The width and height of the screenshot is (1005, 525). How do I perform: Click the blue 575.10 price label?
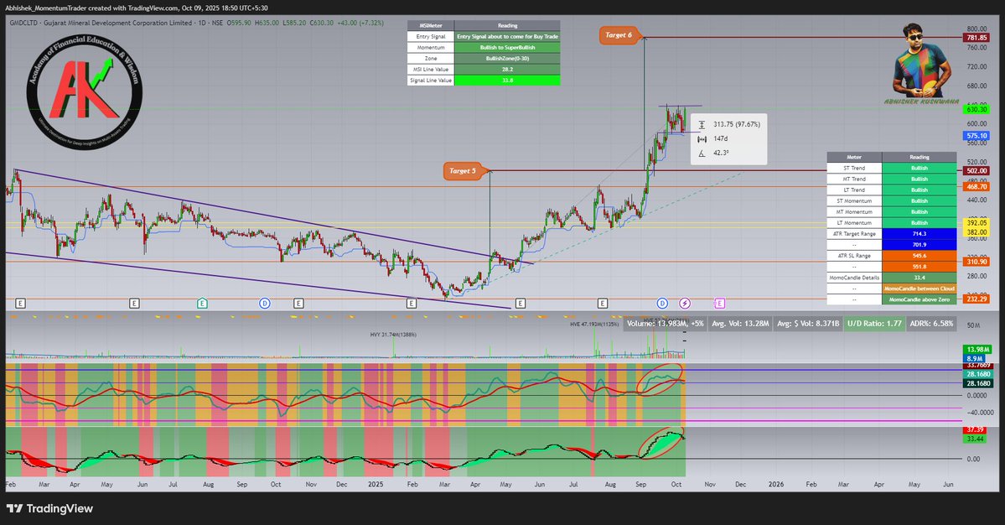(x=977, y=136)
